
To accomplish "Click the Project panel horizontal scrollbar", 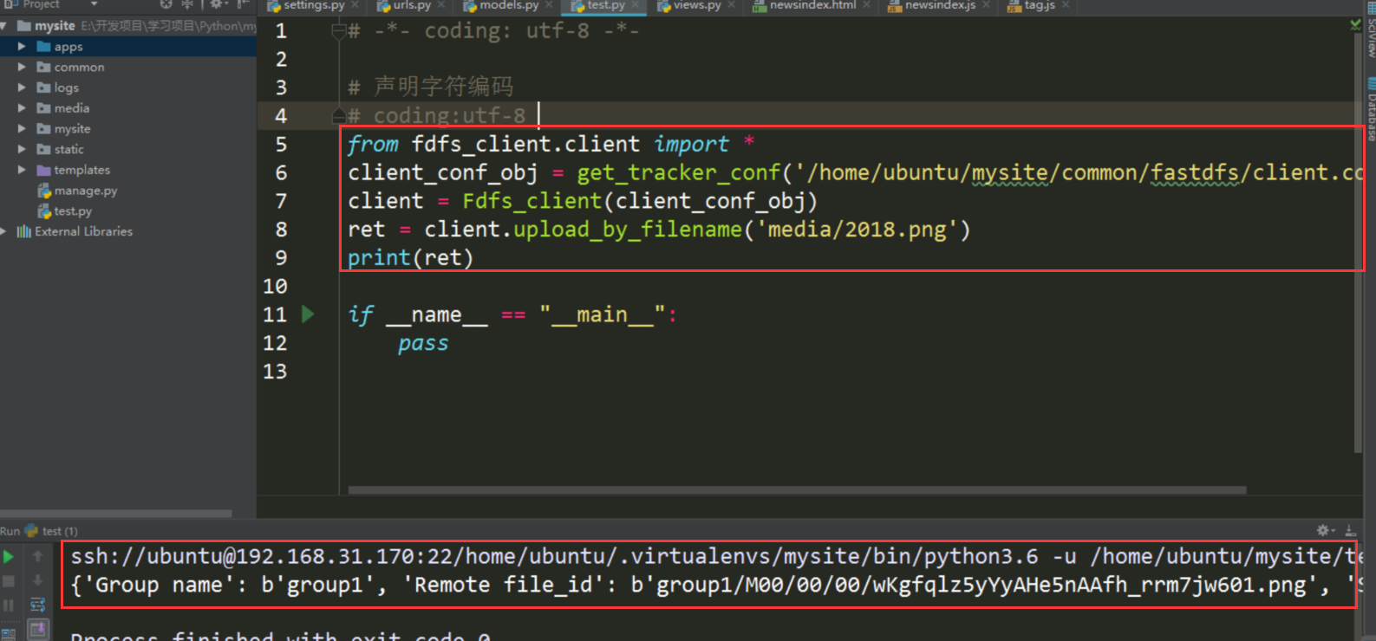I will (115, 514).
